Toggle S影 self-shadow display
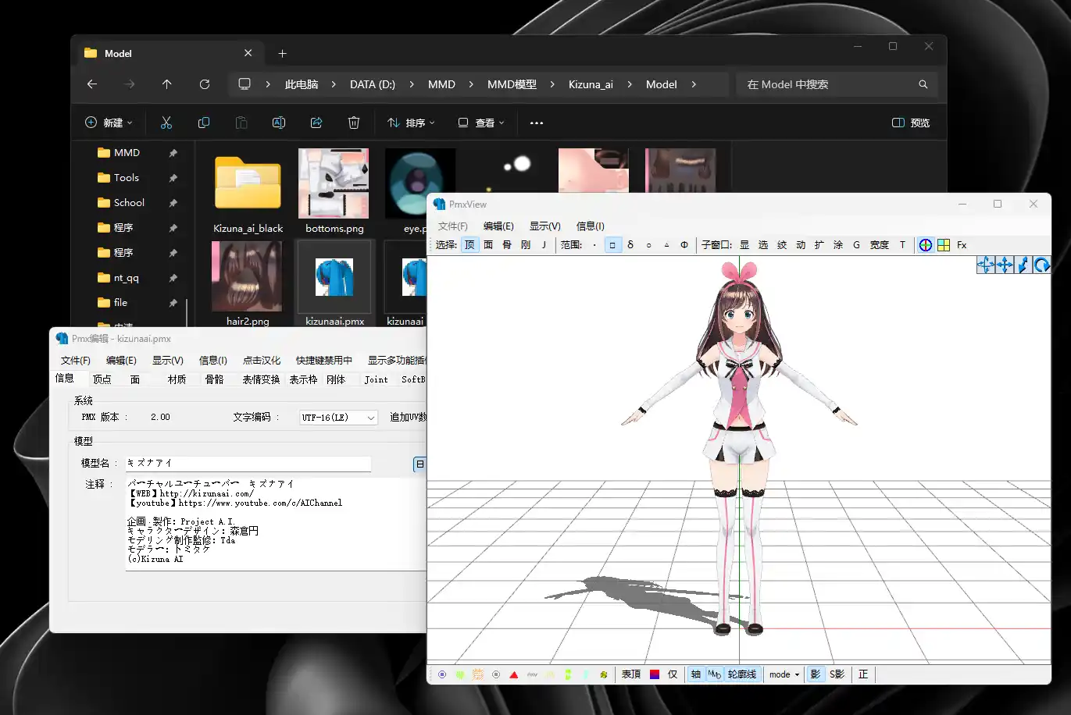 837,674
